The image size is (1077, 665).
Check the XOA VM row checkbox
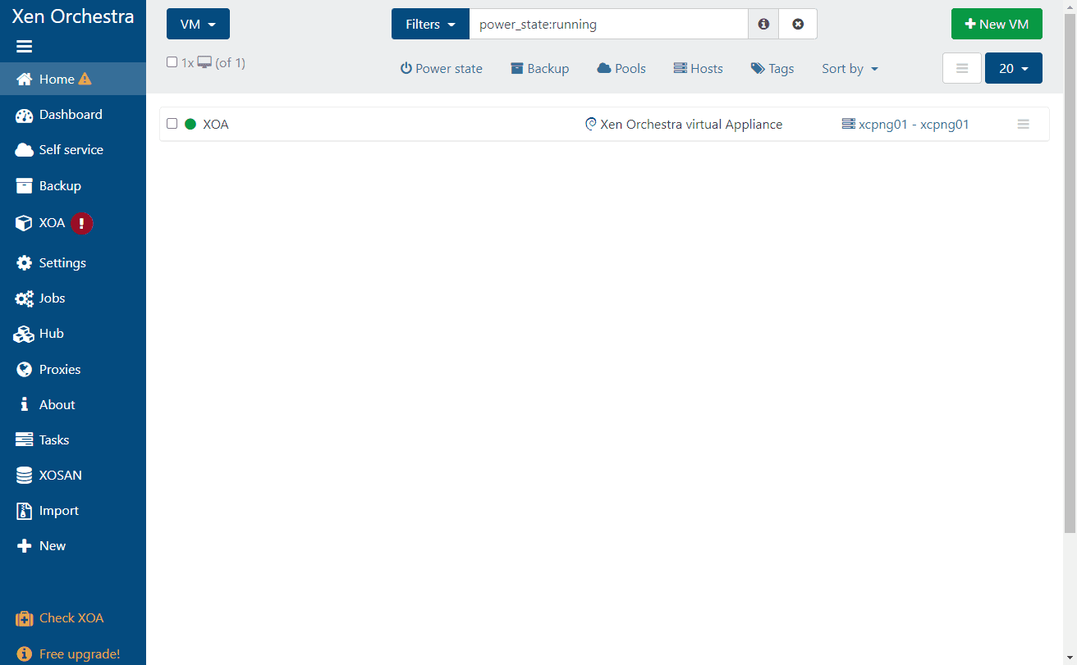click(x=172, y=124)
